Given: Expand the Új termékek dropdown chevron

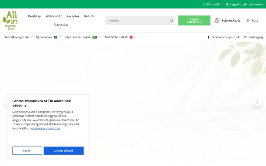Looking at the screenshot, I should 60,37.
